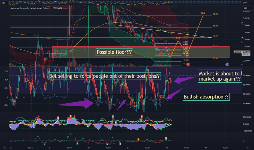
Task: Click the orange (A) wave label
Action: [x=178, y=38]
